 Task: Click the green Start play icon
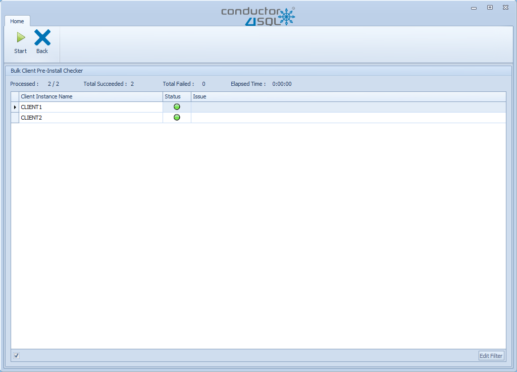(x=21, y=37)
